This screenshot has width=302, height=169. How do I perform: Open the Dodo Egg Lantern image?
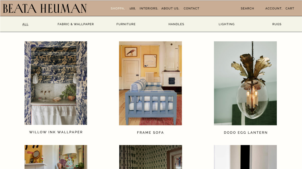pos(245,83)
